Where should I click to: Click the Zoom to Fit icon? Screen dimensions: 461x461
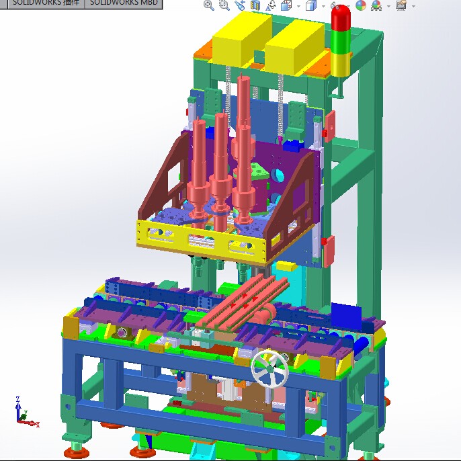pos(209,5)
